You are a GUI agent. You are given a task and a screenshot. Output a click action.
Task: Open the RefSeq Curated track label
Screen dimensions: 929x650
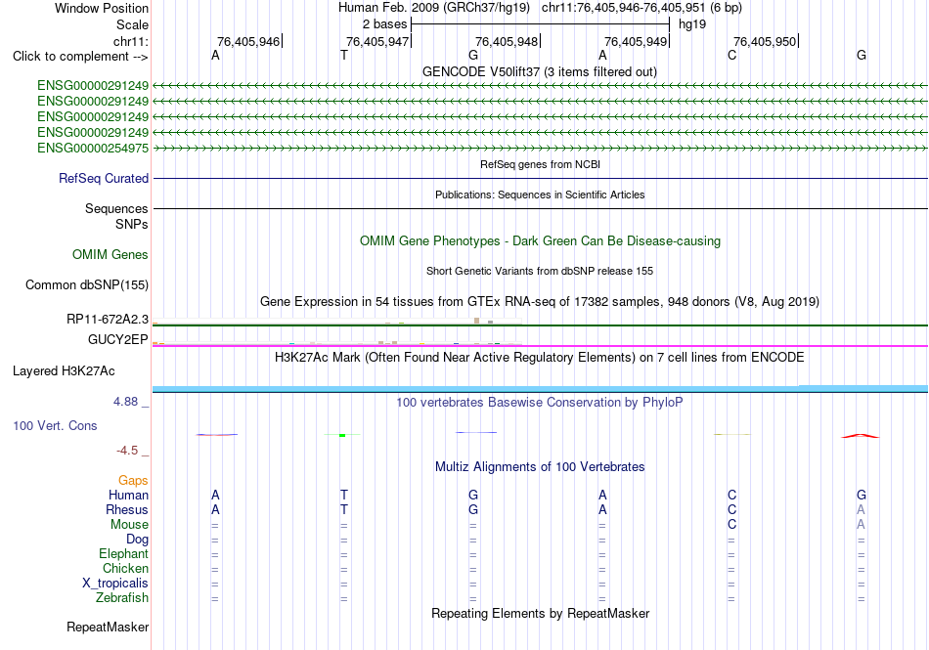coord(104,178)
